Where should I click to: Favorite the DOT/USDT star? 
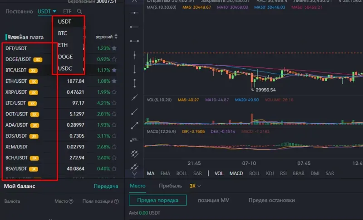coord(114,114)
